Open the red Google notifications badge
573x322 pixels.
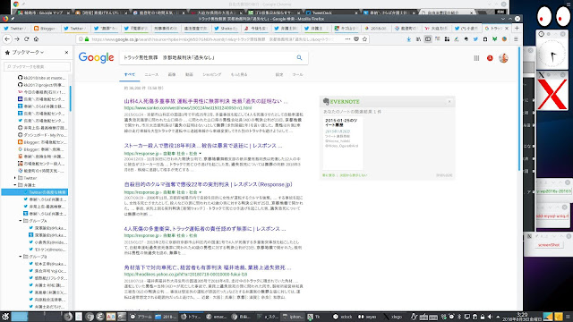pos(490,58)
